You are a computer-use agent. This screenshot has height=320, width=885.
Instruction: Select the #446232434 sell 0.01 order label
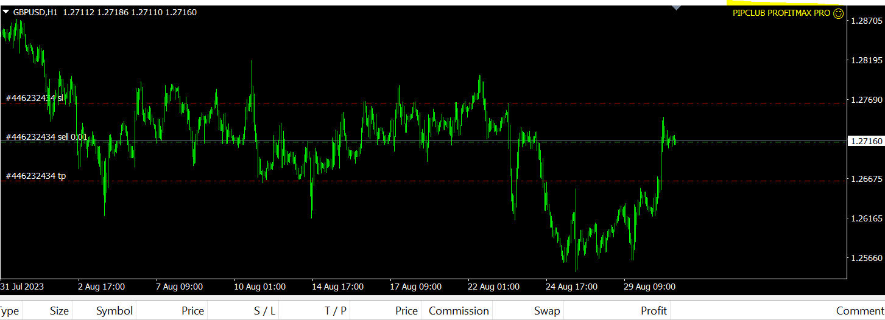pos(46,137)
